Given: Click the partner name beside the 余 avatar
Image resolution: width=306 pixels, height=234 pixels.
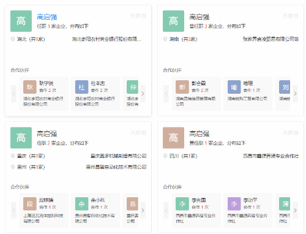Looking at the screenshot, I should [98, 200].
